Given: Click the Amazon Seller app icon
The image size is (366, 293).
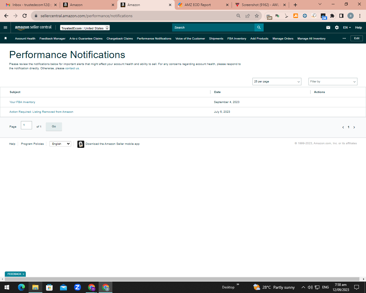Looking at the screenshot, I should coord(81,144).
